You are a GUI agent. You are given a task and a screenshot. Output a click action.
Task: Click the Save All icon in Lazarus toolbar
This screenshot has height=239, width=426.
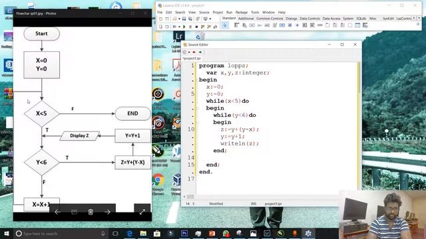pyautogui.click(x=190, y=19)
